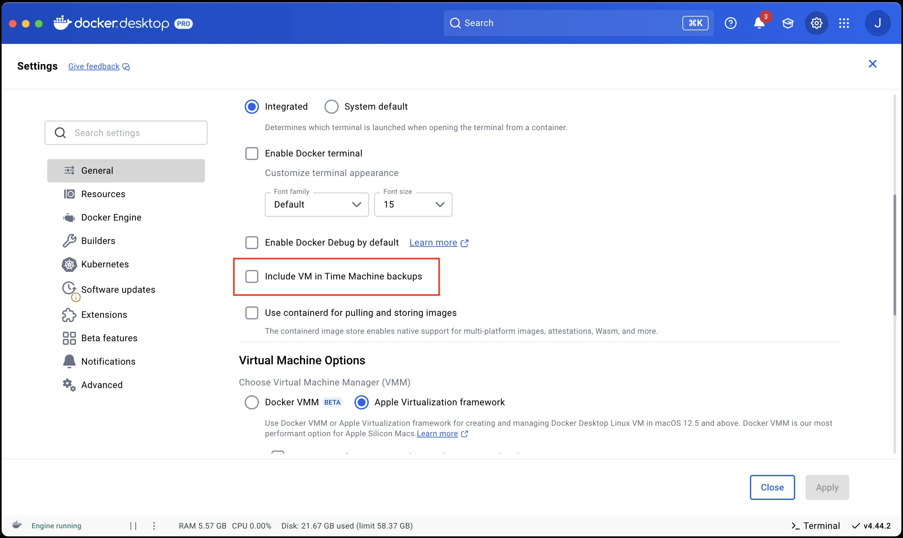Open the apps grid icon
The height and width of the screenshot is (538, 903).
tap(844, 23)
